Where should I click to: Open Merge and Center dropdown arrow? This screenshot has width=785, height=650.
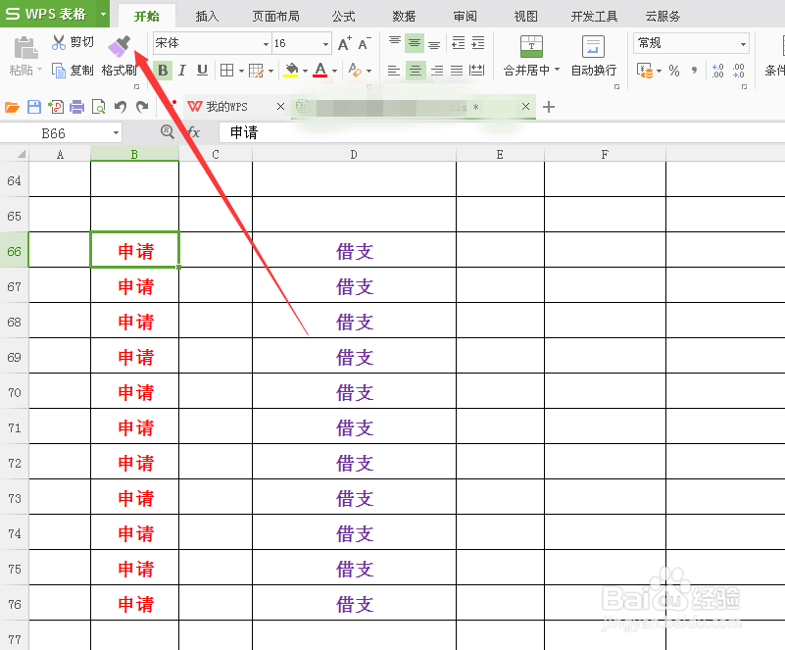pyautogui.click(x=557, y=70)
